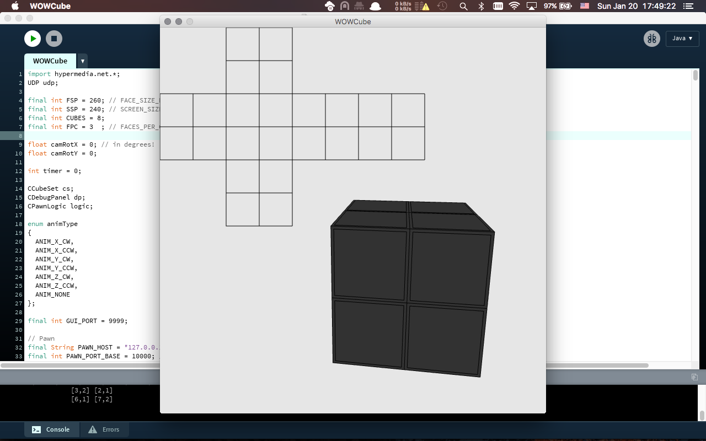Click 'UDP udp;' code line
Viewport: 706px width, 441px height.
click(42, 83)
